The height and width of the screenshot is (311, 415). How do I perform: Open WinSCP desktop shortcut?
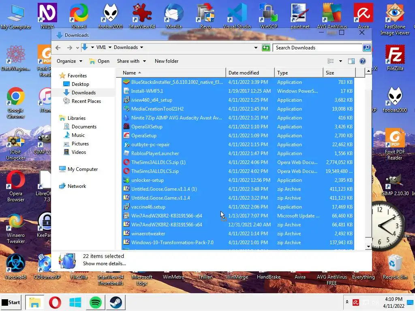268,16
